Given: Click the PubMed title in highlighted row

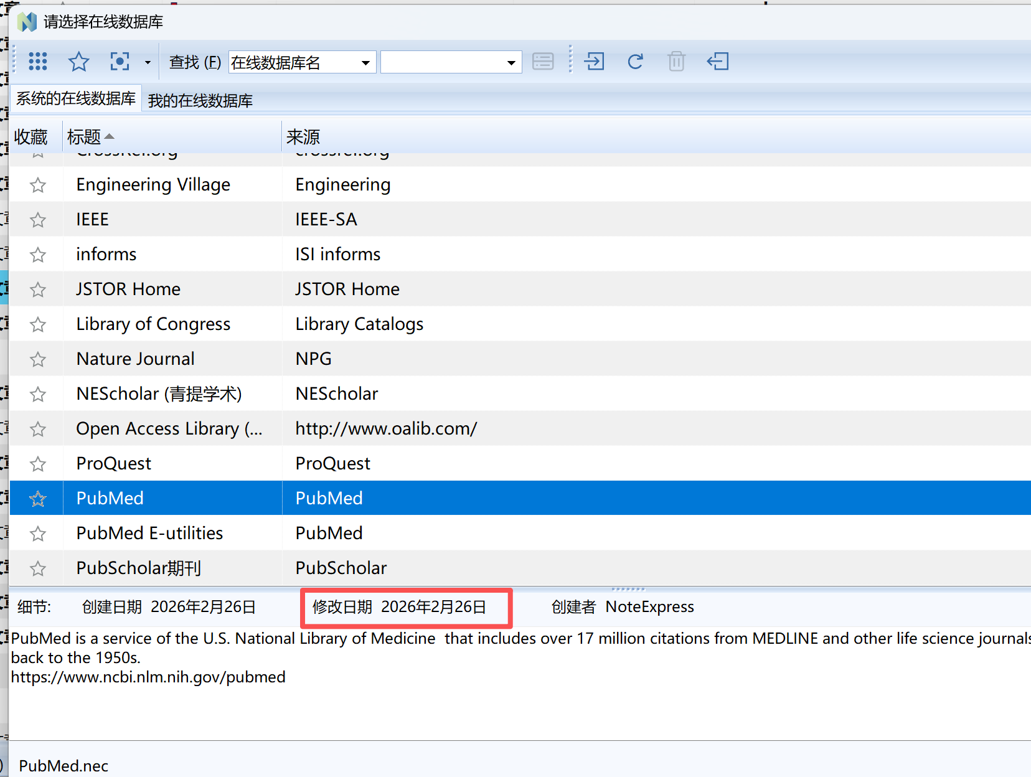Looking at the screenshot, I should tap(110, 498).
